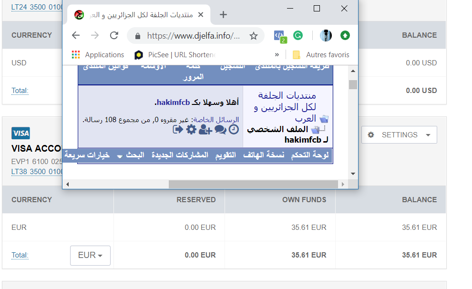
Task: Click the browser Forward arrow
Action: click(95, 35)
